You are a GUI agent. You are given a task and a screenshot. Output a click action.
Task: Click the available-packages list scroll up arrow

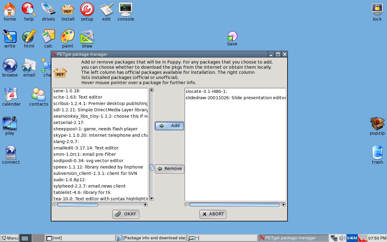click(x=152, y=90)
